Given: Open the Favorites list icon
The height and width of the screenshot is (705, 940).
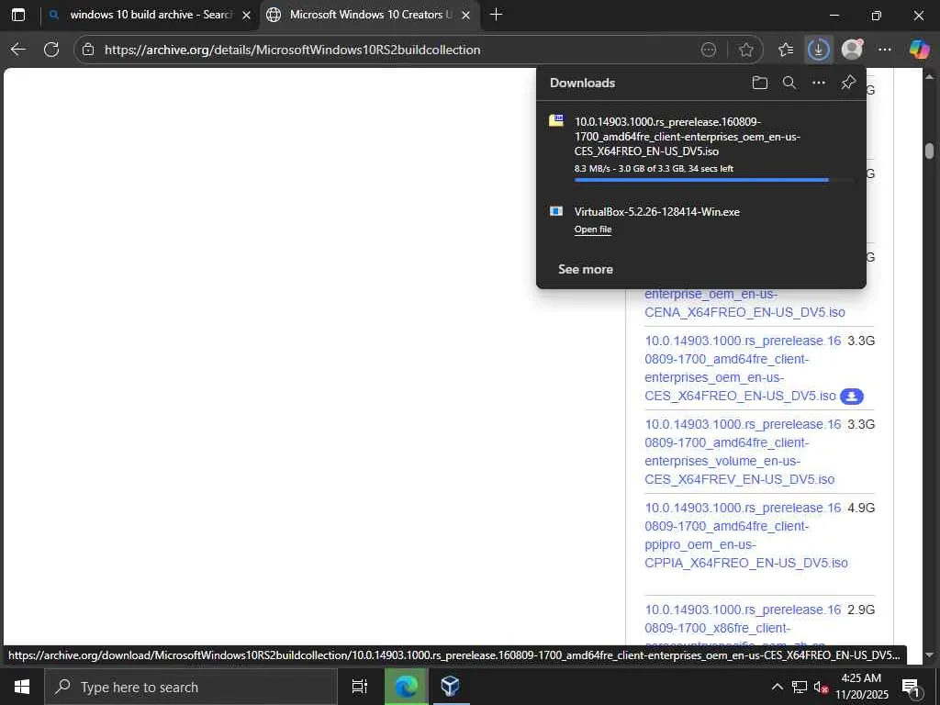Looking at the screenshot, I should tap(786, 50).
